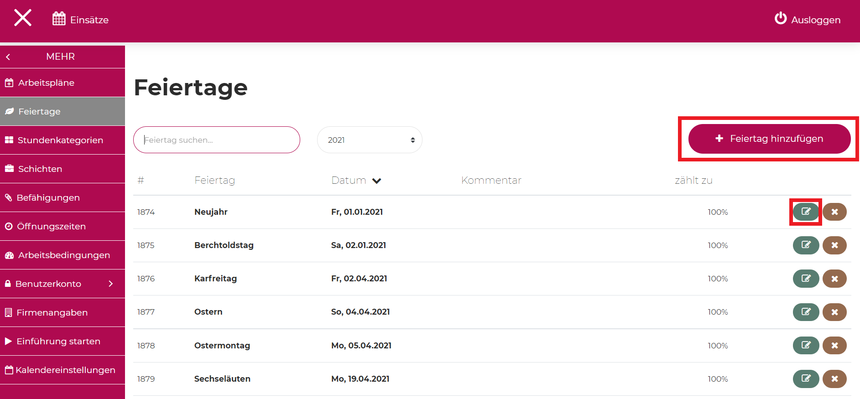Click the Feiertag suchen search field
This screenshot has height=399, width=860.
(217, 140)
